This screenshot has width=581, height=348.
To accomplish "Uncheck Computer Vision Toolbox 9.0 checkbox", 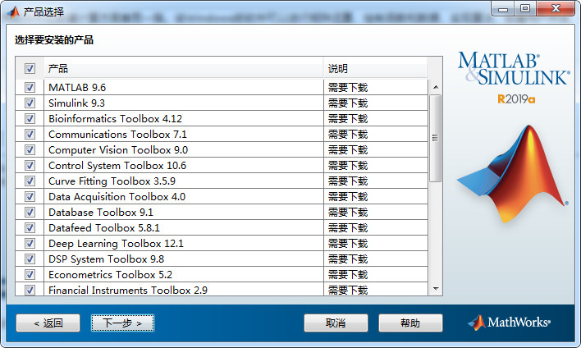I will (30, 149).
